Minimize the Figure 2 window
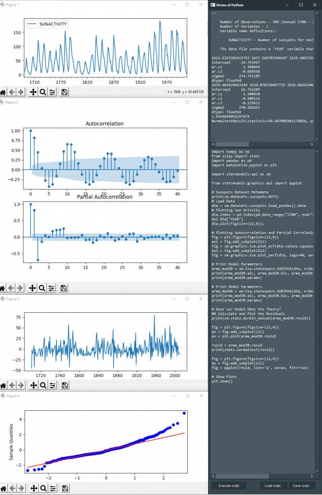The height and width of the screenshot is (495, 322). point(173,102)
